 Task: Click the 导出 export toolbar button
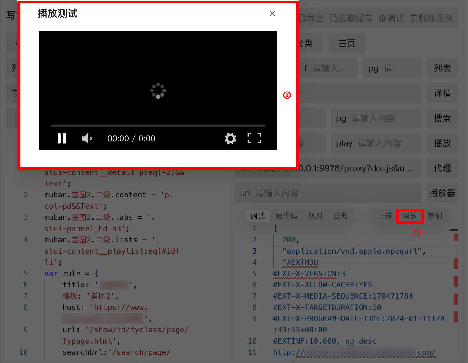[x=311, y=18]
